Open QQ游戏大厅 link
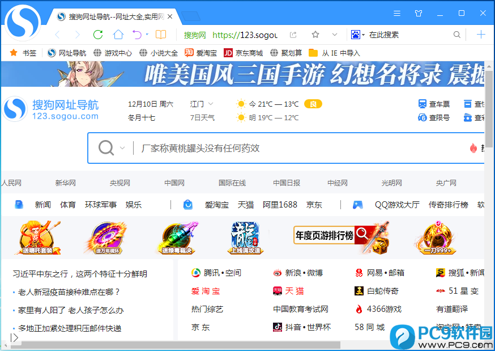 pos(397,205)
